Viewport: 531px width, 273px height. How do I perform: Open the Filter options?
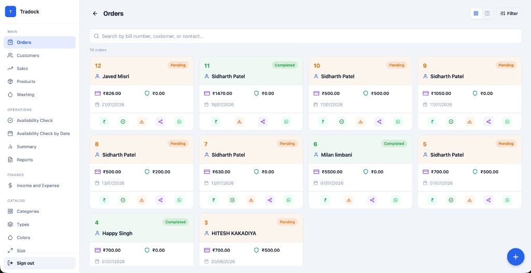point(509,13)
